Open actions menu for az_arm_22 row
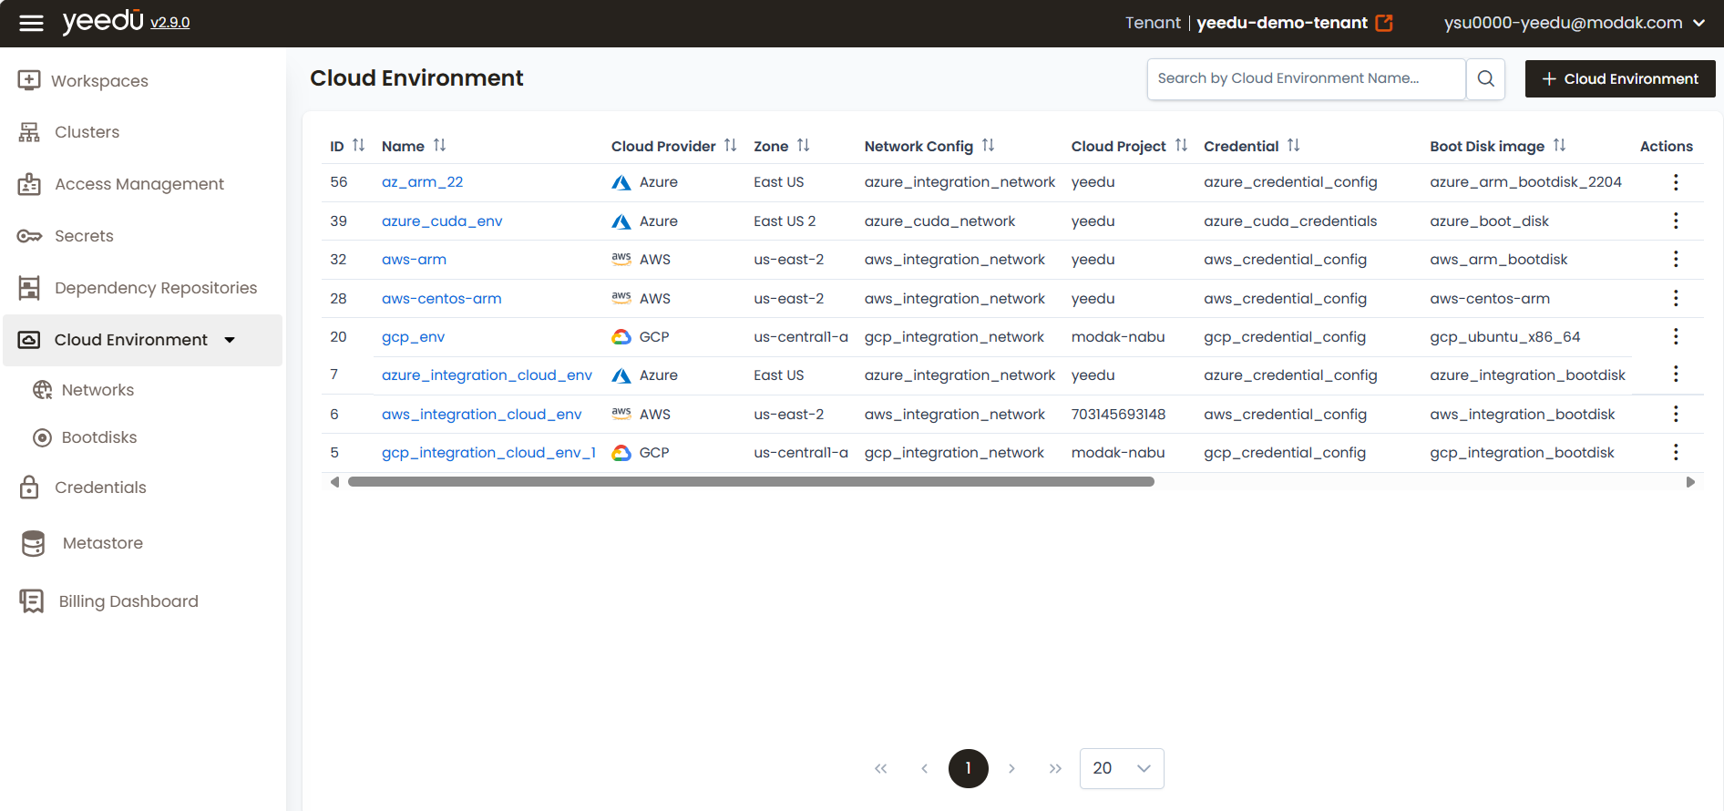This screenshot has width=1724, height=811. coord(1675,182)
